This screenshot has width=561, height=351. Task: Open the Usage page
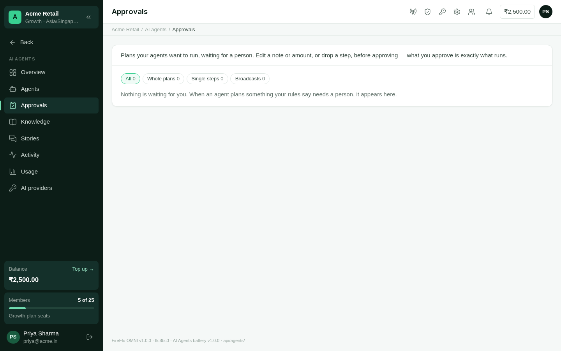51,172
